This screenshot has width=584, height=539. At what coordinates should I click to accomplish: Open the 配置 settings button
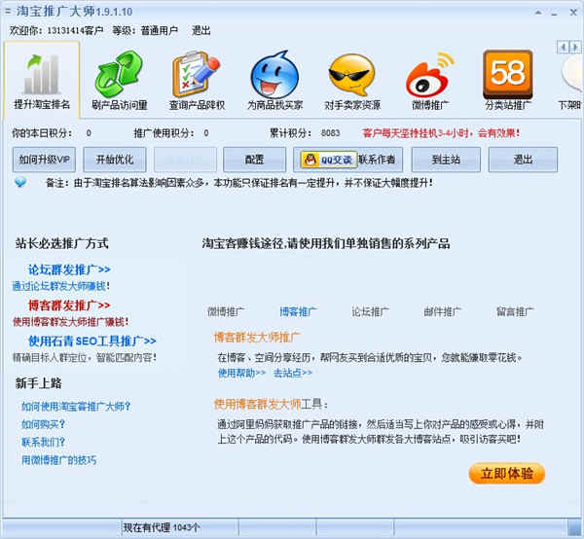tap(254, 160)
